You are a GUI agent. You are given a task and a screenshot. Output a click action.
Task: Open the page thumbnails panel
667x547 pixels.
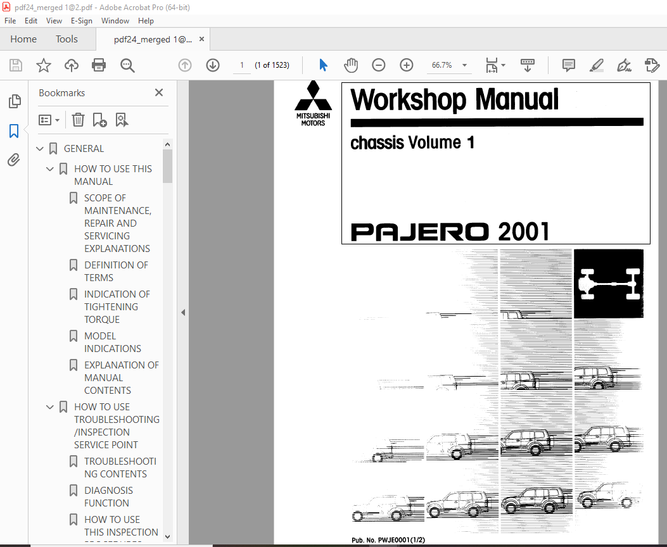point(15,101)
